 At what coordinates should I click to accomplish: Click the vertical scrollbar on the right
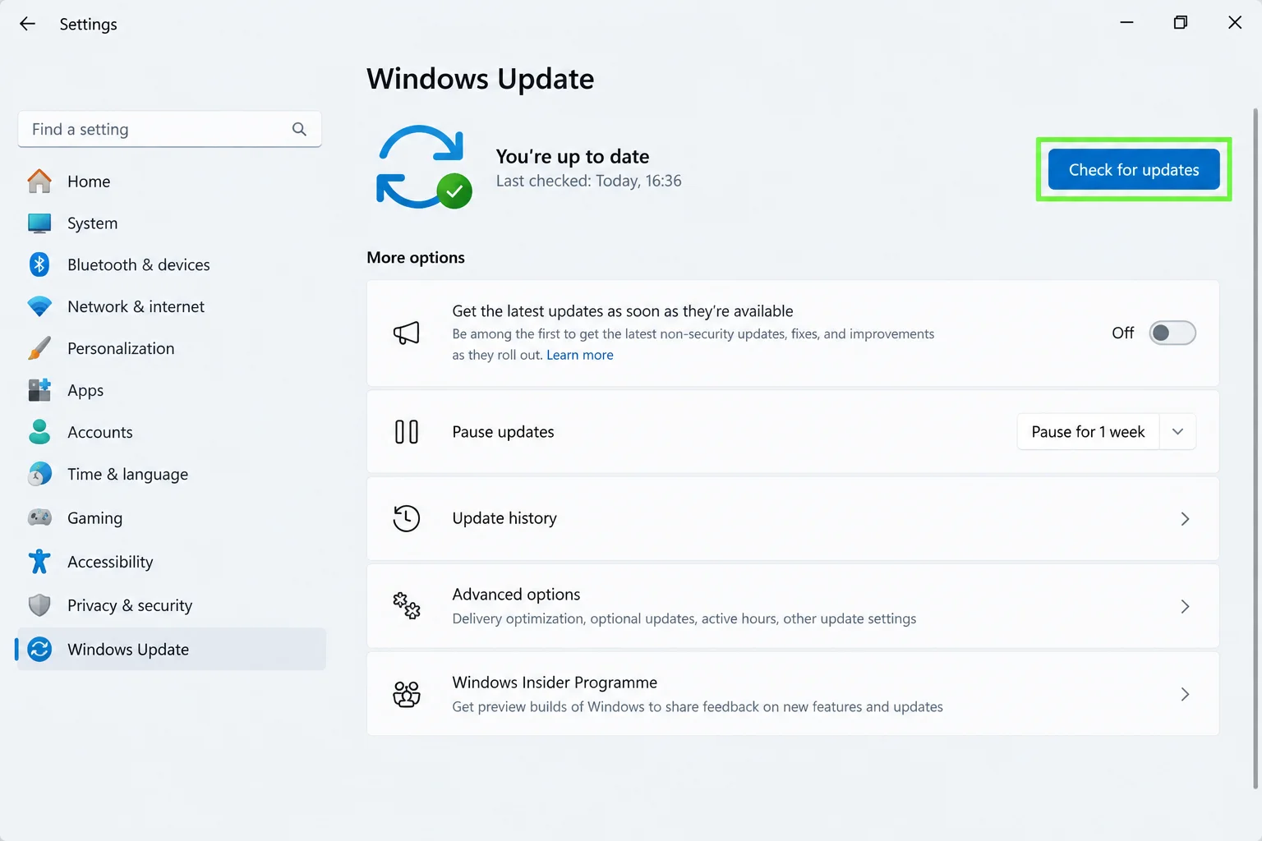[x=1255, y=448]
